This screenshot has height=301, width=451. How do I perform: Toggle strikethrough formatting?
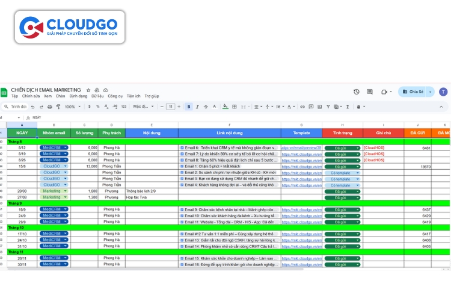[x=206, y=107]
